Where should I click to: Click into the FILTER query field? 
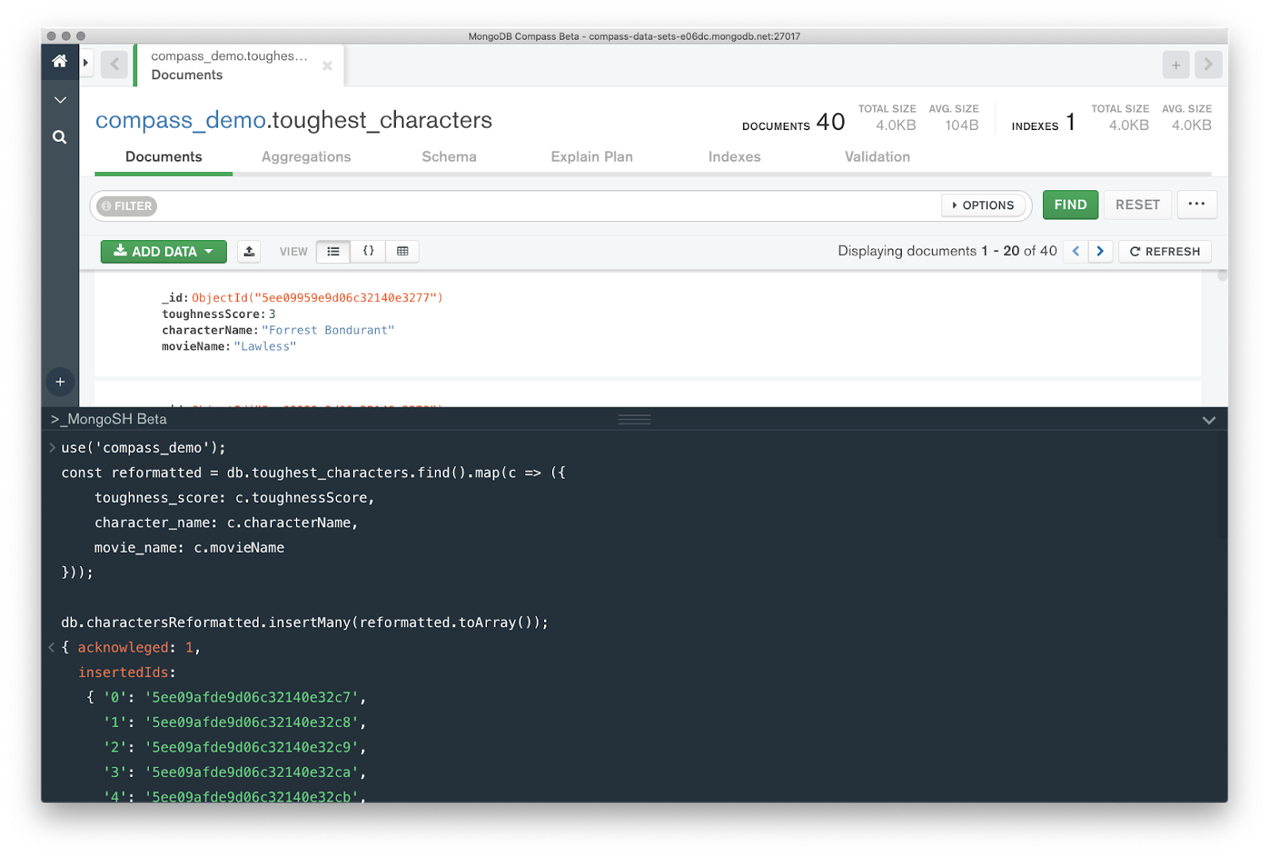coord(547,206)
